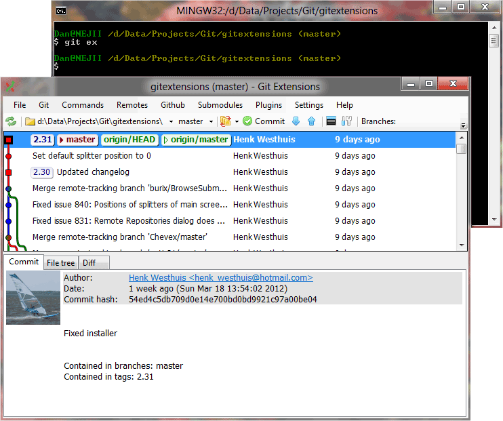Click the graph node for Merge burix/BrowseSubm commit
The height and width of the screenshot is (421, 503).
(9, 189)
